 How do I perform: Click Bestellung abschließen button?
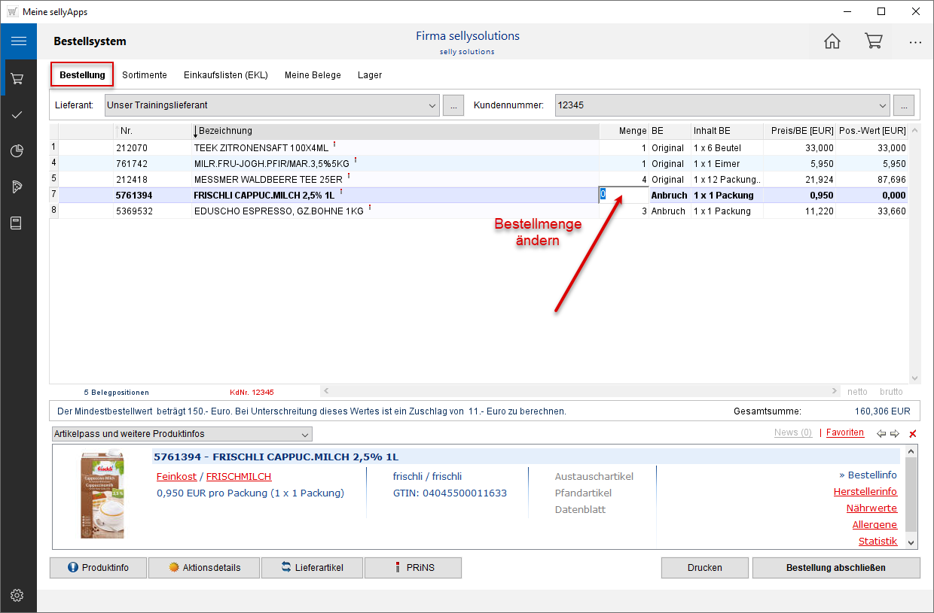835,568
